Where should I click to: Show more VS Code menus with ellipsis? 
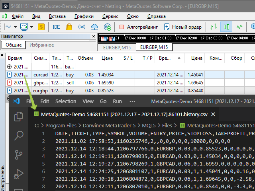132,101
